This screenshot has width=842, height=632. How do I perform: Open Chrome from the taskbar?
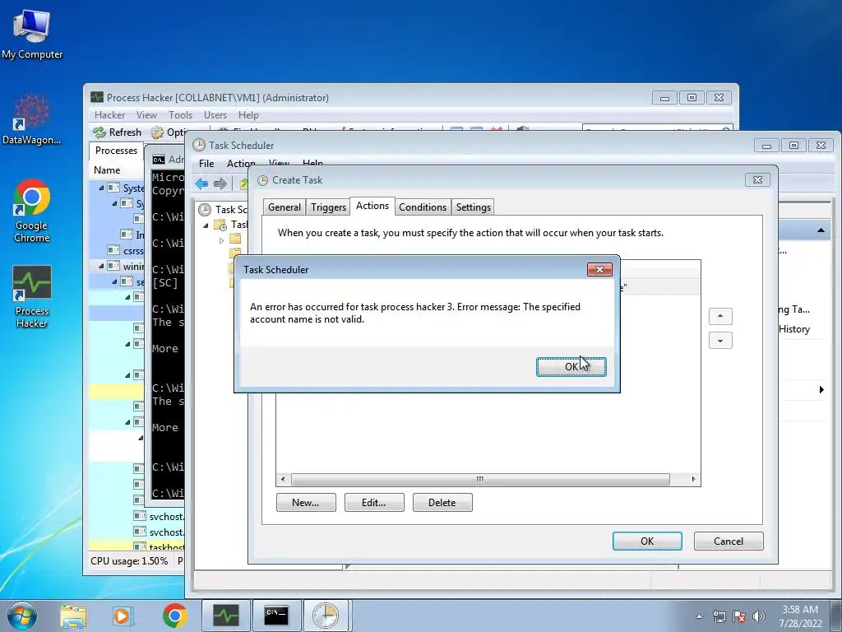point(175,616)
